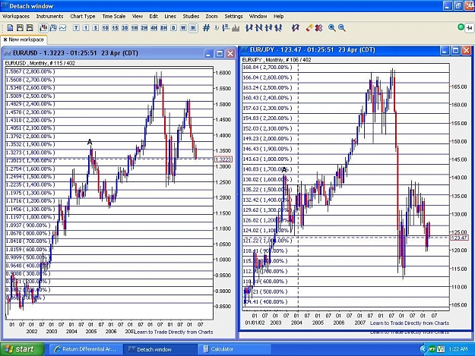Open the Help menu

click(x=278, y=17)
